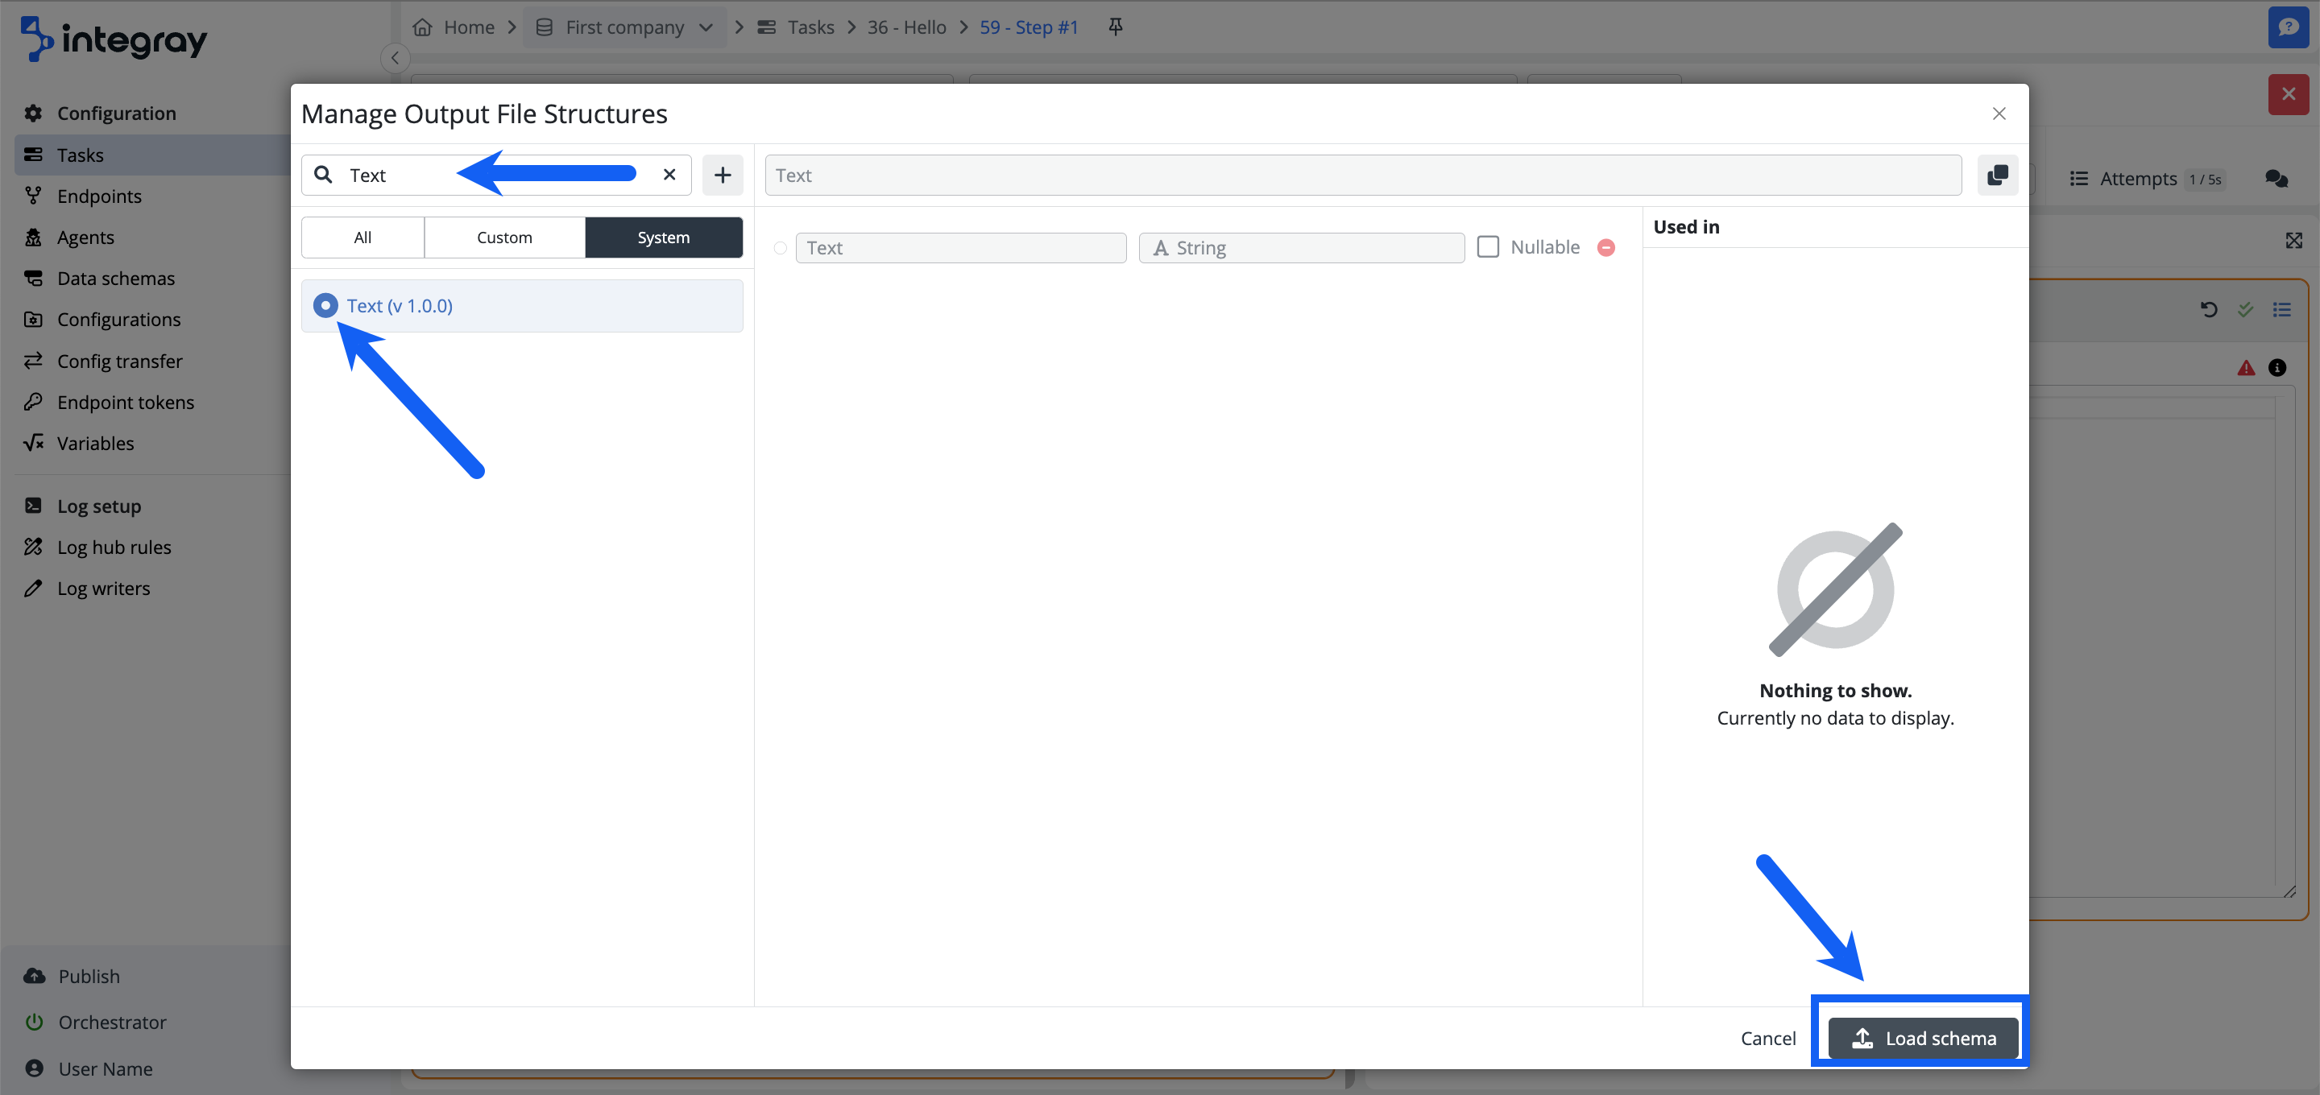Select the Text (v 1.0.0) radio button
The height and width of the screenshot is (1095, 2320).
325,305
